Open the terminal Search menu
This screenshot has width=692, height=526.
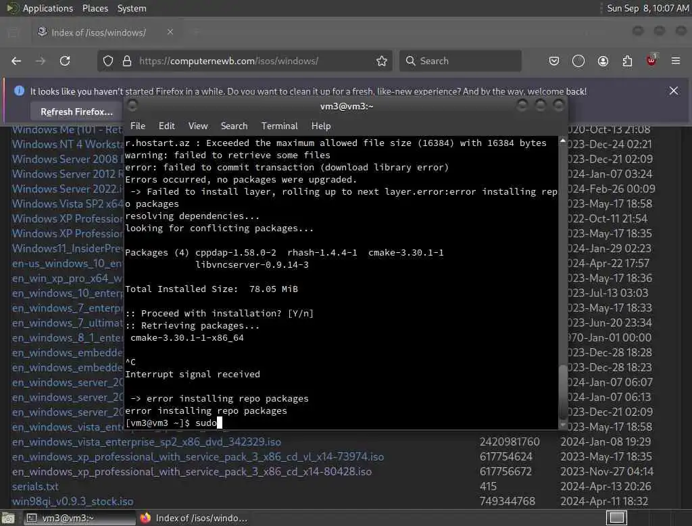click(x=234, y=126)
